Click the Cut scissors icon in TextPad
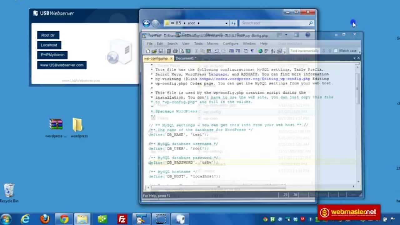The height and width of the screenshot is (225, 400). click(x=197, y=51)
